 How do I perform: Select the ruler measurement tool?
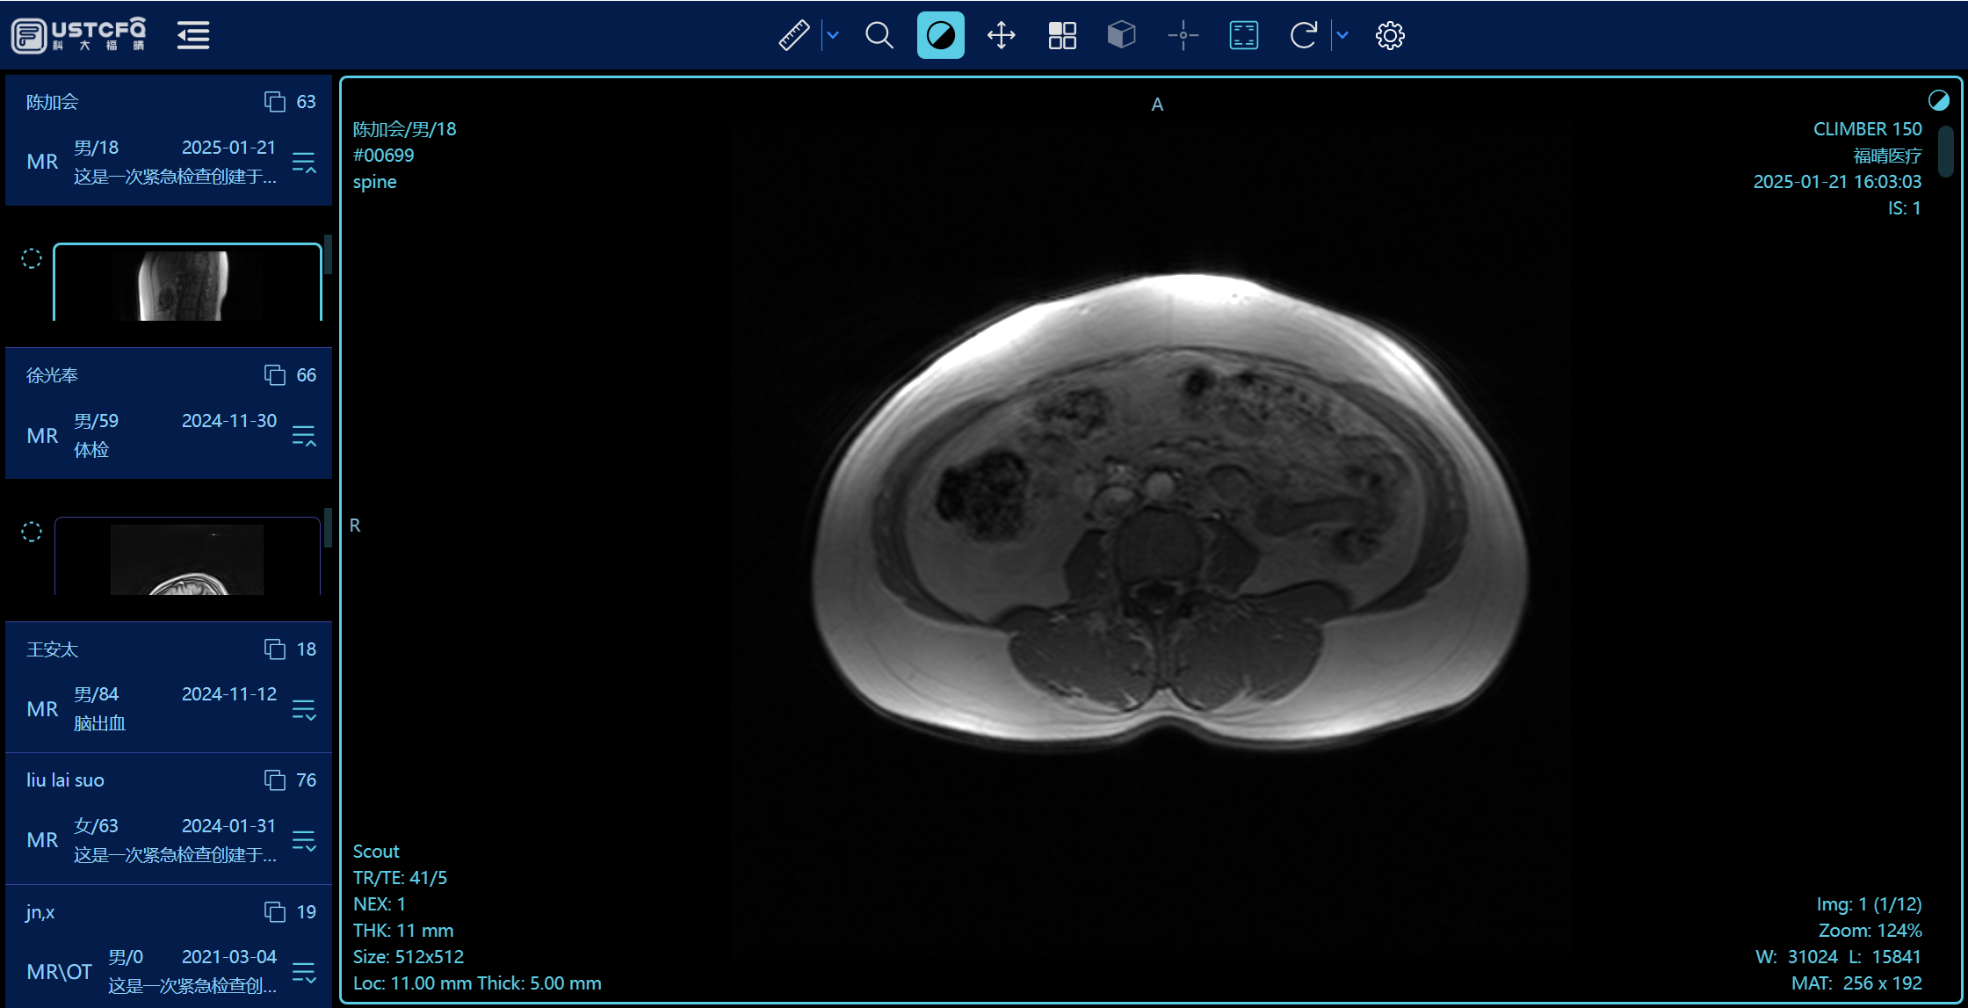pyautogui.click(x=793, y=36)
